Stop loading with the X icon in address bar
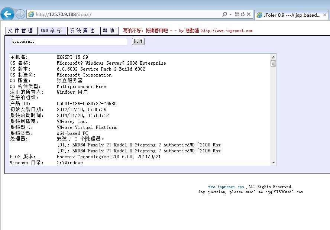330x230 pixels. click(x=249, y=14)
